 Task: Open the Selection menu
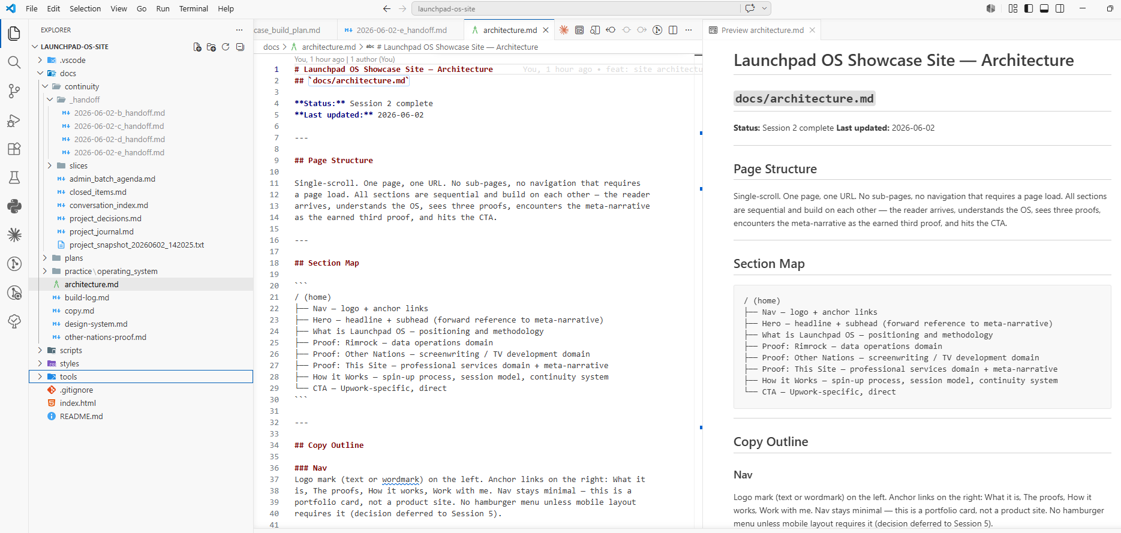pos(85,8)
